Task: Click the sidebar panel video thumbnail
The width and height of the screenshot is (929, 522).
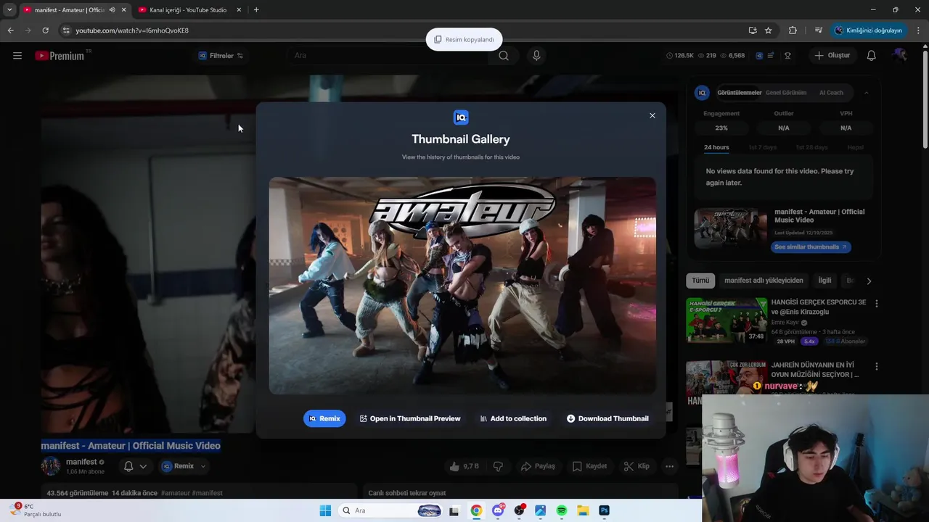Action: pyautogui.click(x=730, y=228)
